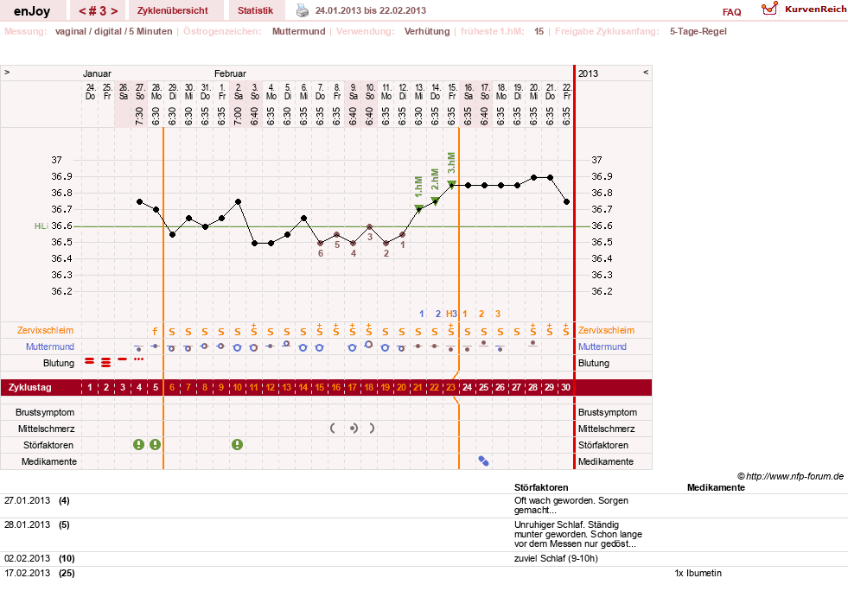Click the 'zuviel Schlaf (9-10h)' note

coord(556,559)
